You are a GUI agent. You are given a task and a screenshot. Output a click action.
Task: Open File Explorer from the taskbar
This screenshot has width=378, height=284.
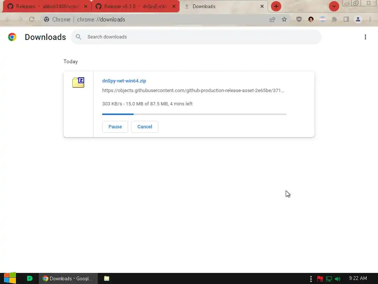click(x=107, y=278)
